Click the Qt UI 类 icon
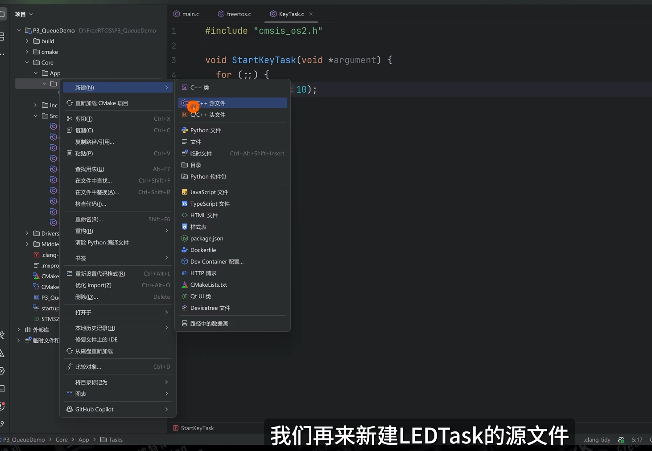 [185, 296]
